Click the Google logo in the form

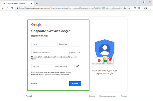pos(36,25)
